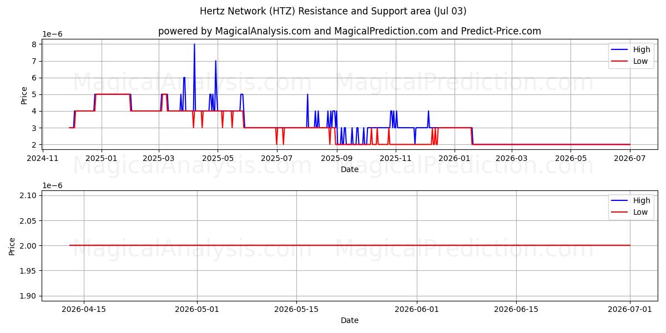666x333 pixels.
Task: Click the top chart '1e−6' scale label
Action: pos(53,34)
